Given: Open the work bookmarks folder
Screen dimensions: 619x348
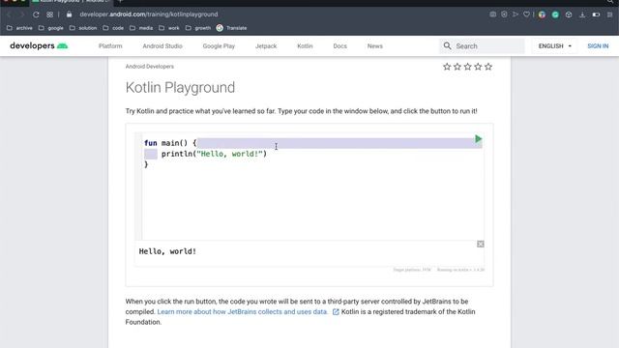Looking at the screenshot, I should 169,28.
